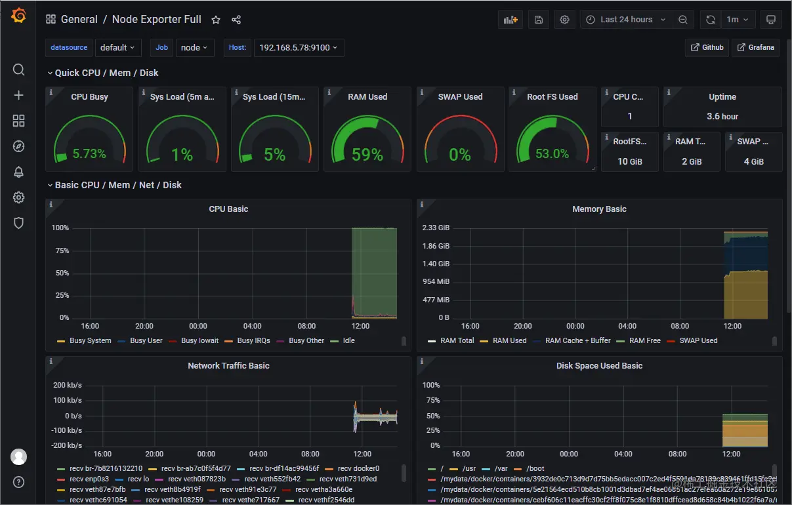The image size is (792, 505).
Task: Click the CPU Basic legend scrollbar
Action: pos(404,341)
